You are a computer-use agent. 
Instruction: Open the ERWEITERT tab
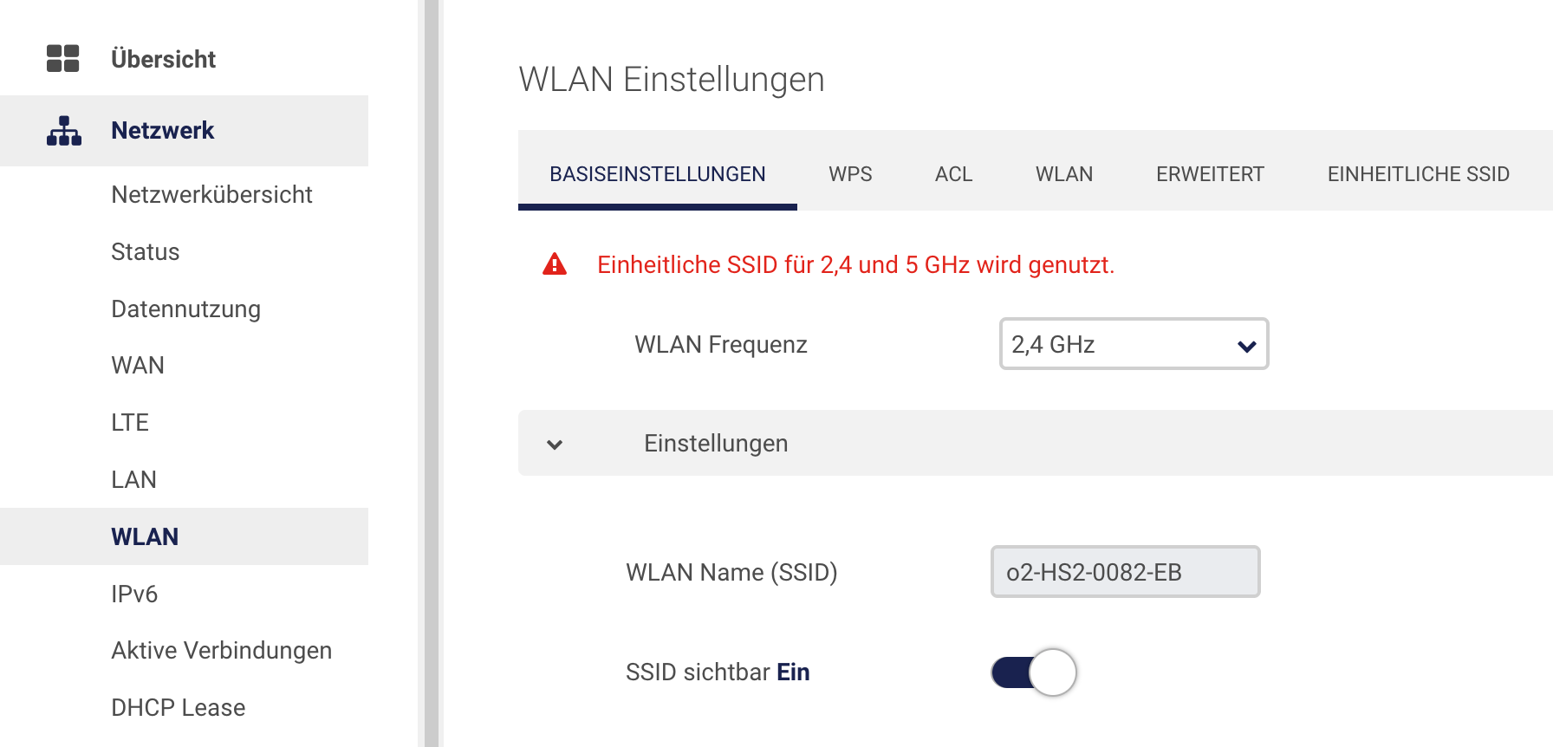click(1210, 174)
